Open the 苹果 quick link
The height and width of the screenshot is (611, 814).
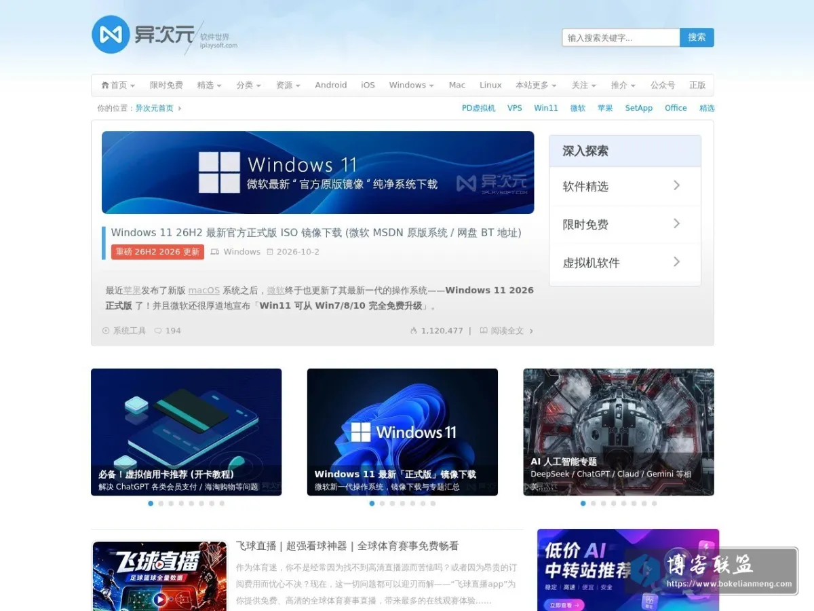pos(605,108)
